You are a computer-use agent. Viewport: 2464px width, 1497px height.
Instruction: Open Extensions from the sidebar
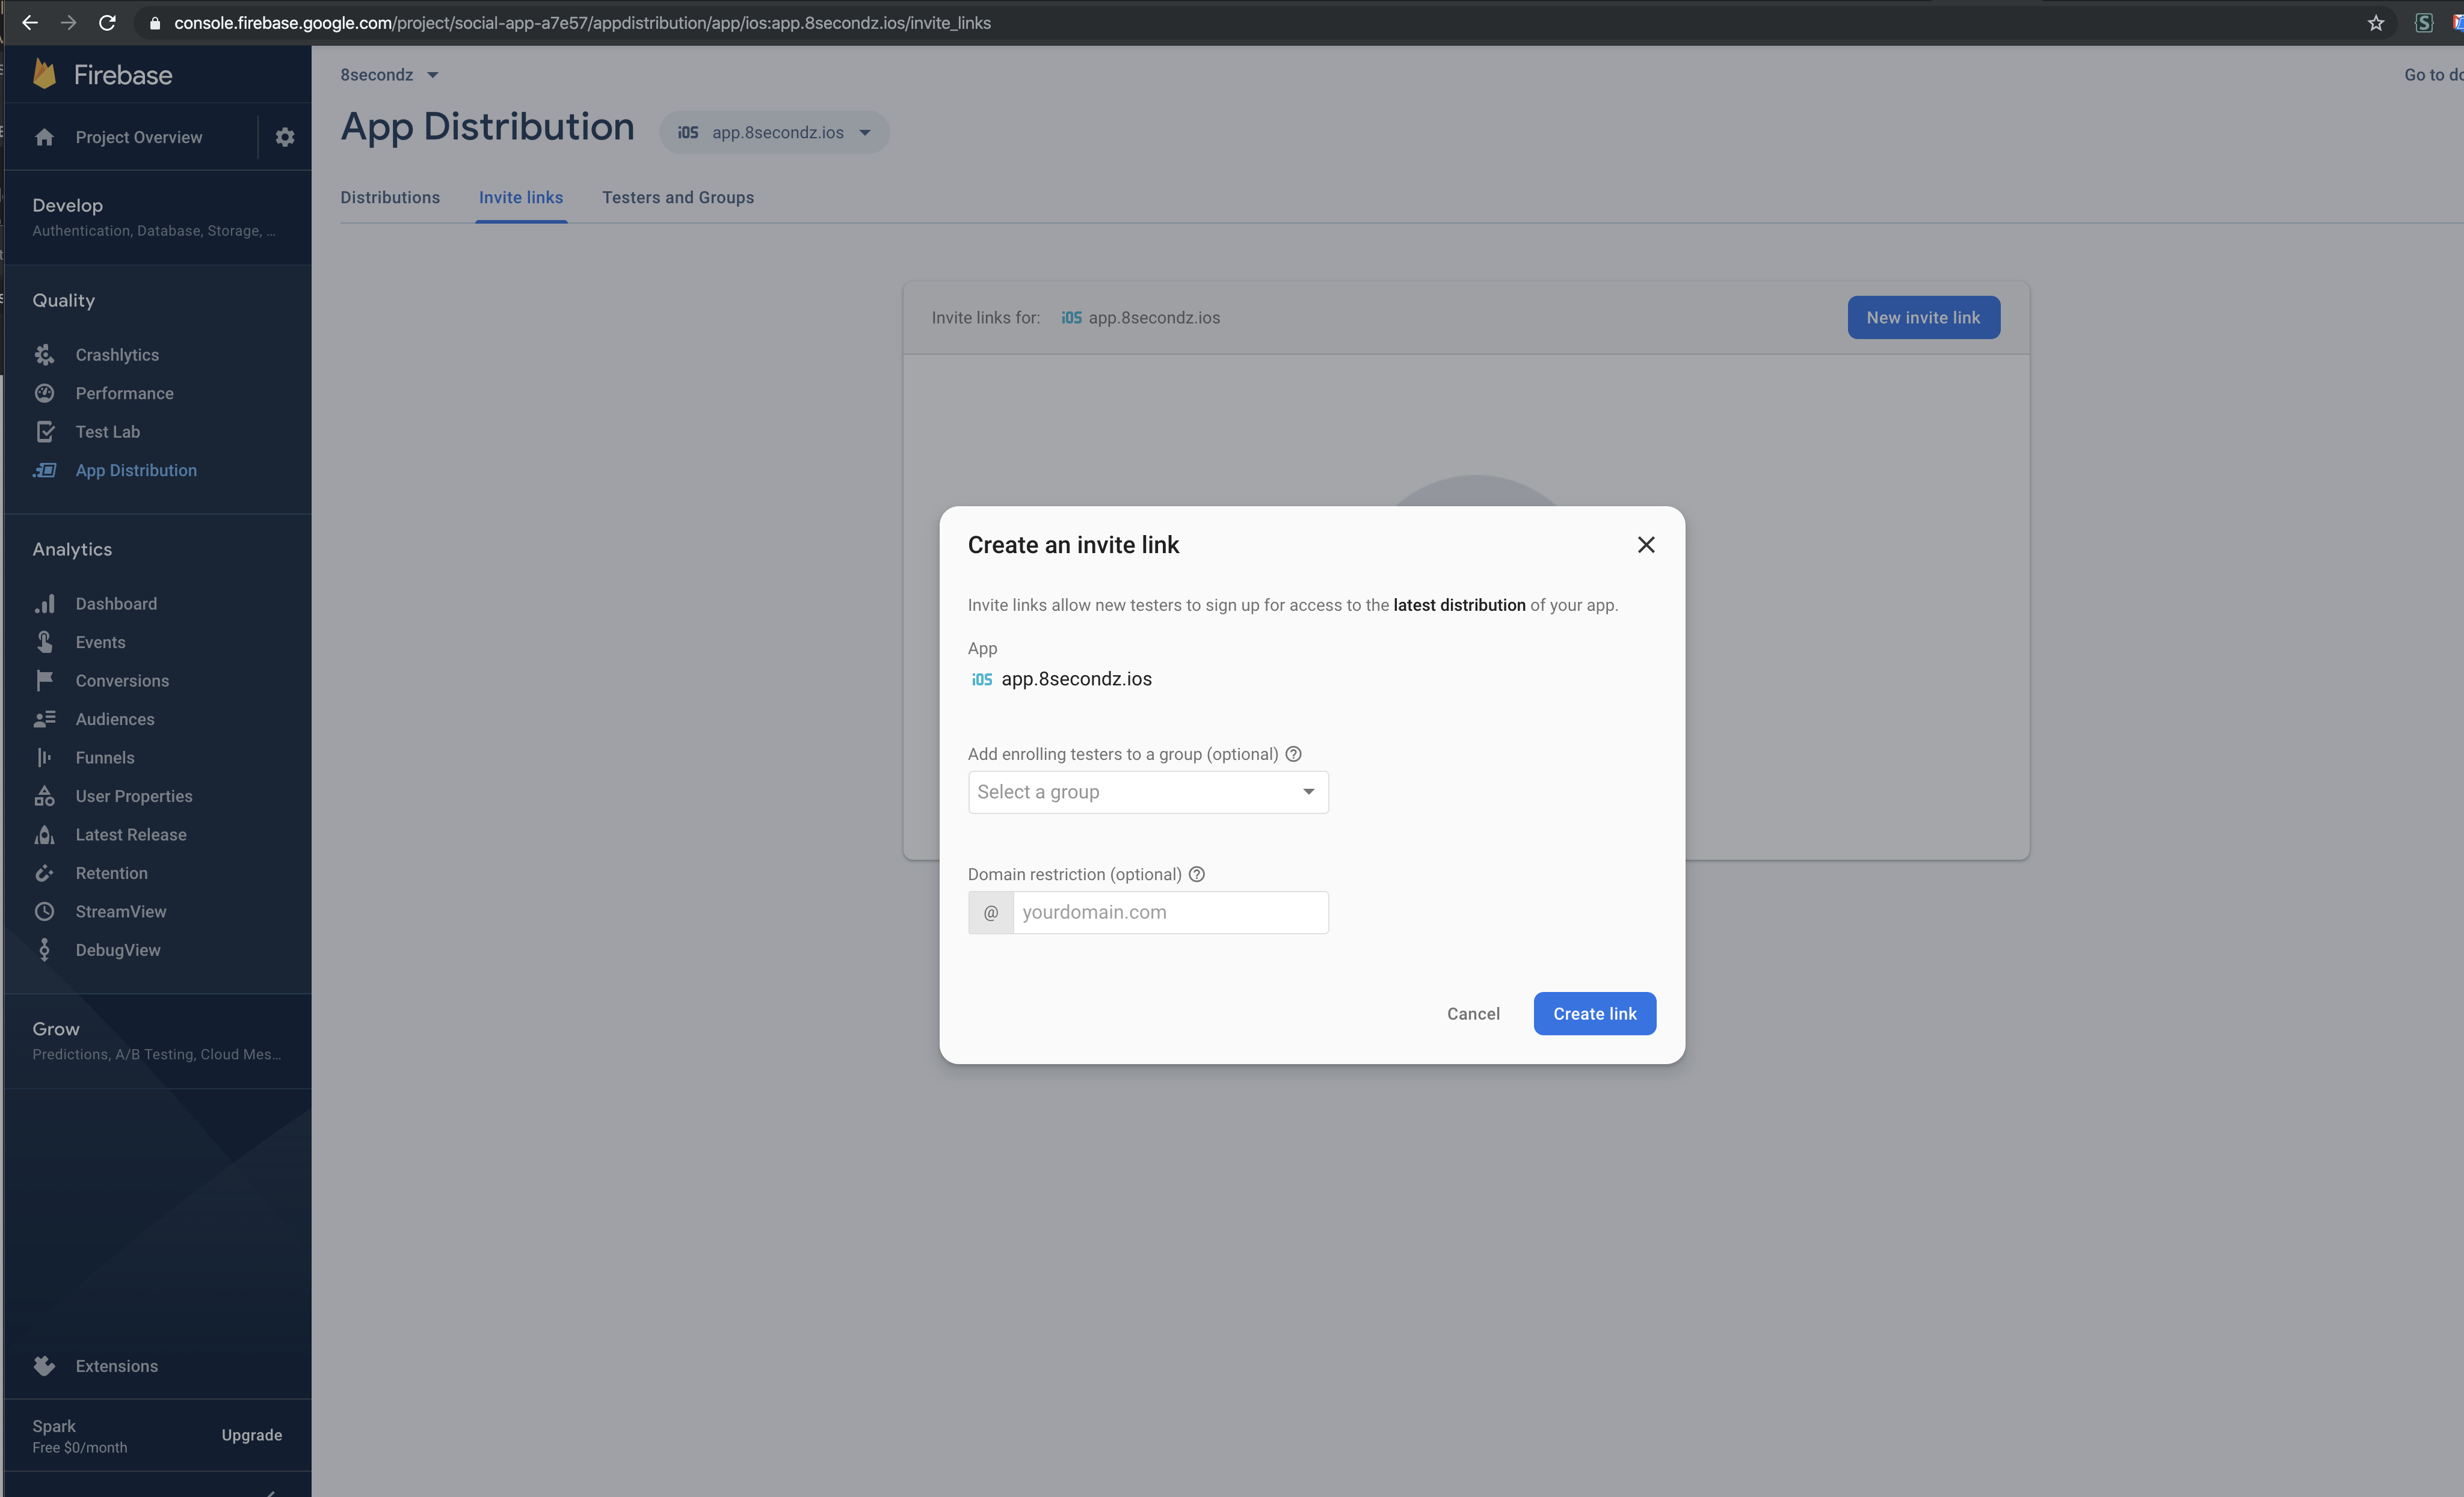coord(116,1366)
